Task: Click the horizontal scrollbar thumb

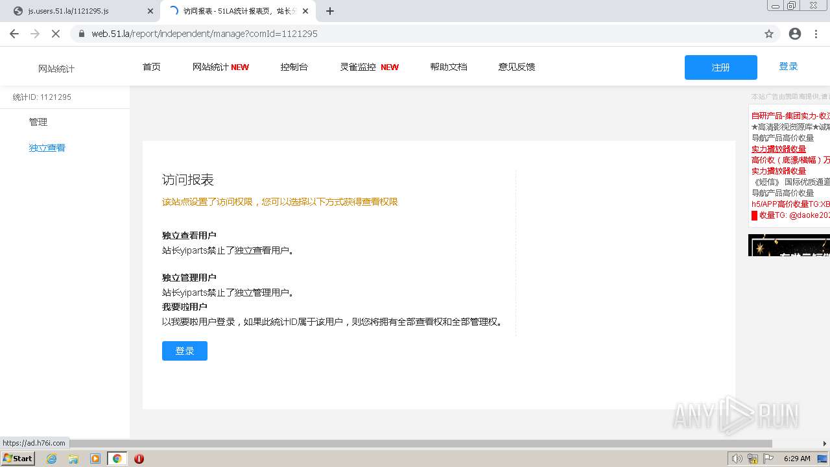Action: [x=421, y=444]
